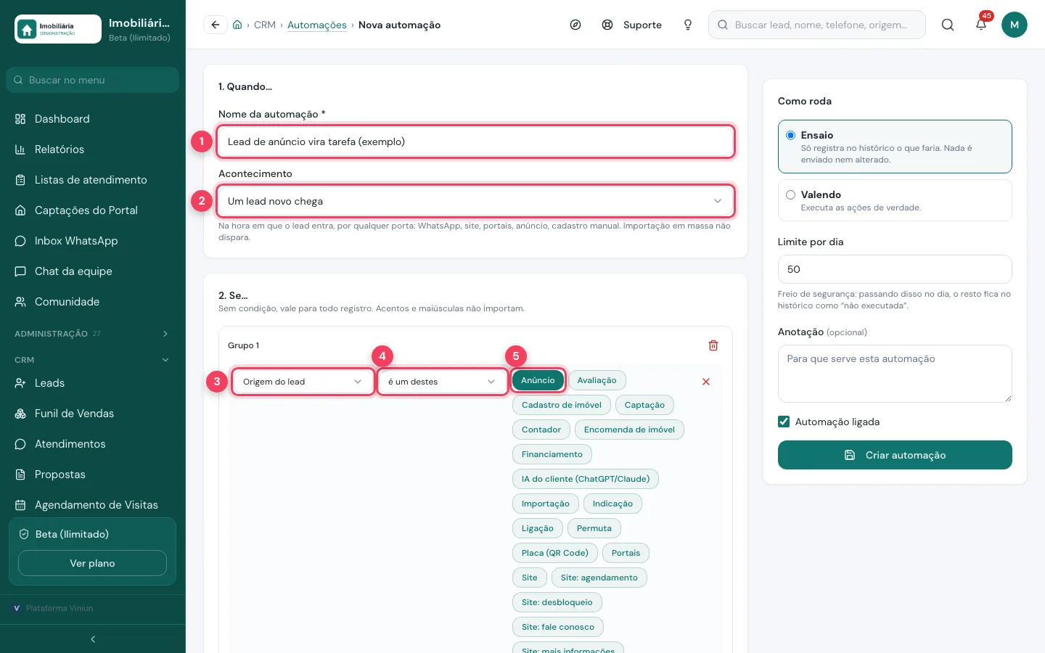Click the back arrow button in breadcrumb

pyautogui.click(x=215, y=25)
